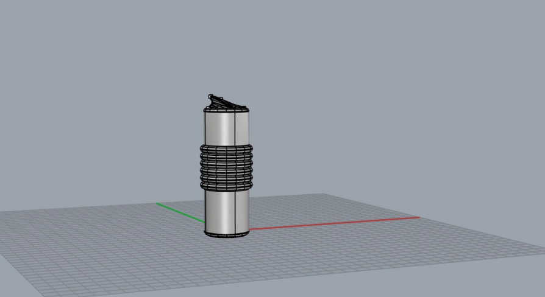Image resolution: width=545 pixels, height=297 pixels.
Task: Click the green Y-axis line
Action: click(180, 212)
